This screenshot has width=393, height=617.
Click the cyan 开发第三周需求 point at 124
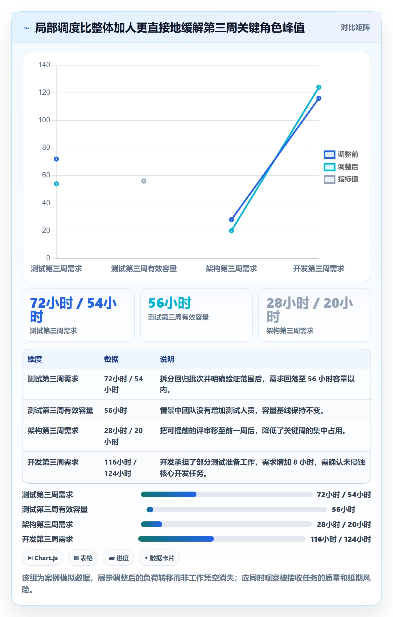[319, 87]
